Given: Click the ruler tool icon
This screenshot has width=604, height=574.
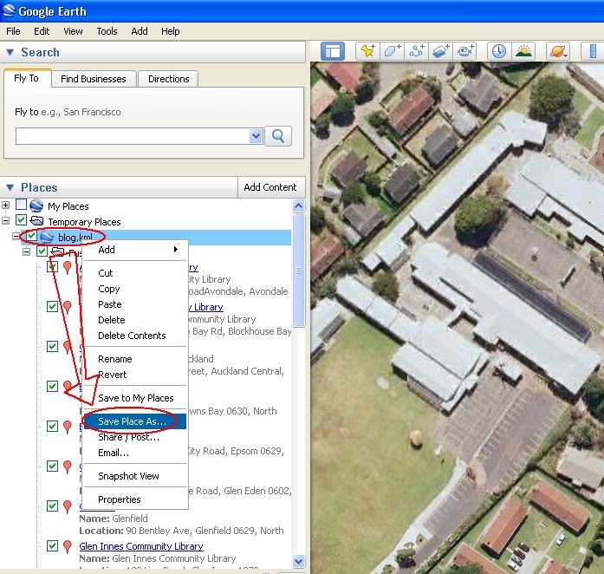Looking at the screenshot, I should pyautogui.click(x=594, y=51).
